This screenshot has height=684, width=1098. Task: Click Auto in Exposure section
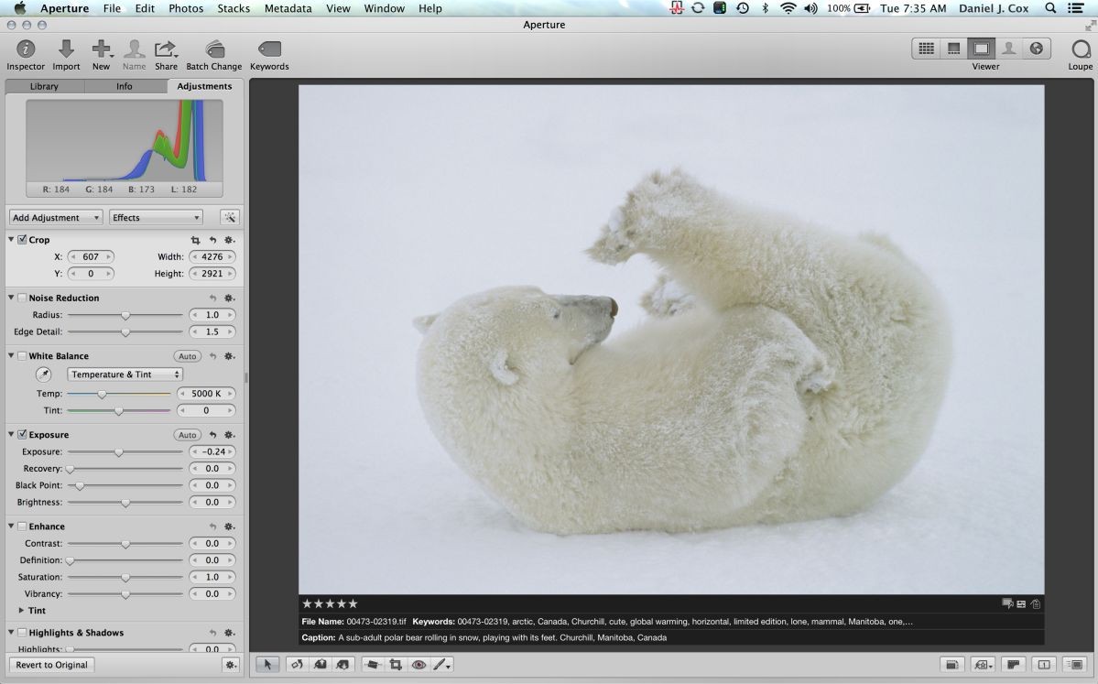point(187,435)
